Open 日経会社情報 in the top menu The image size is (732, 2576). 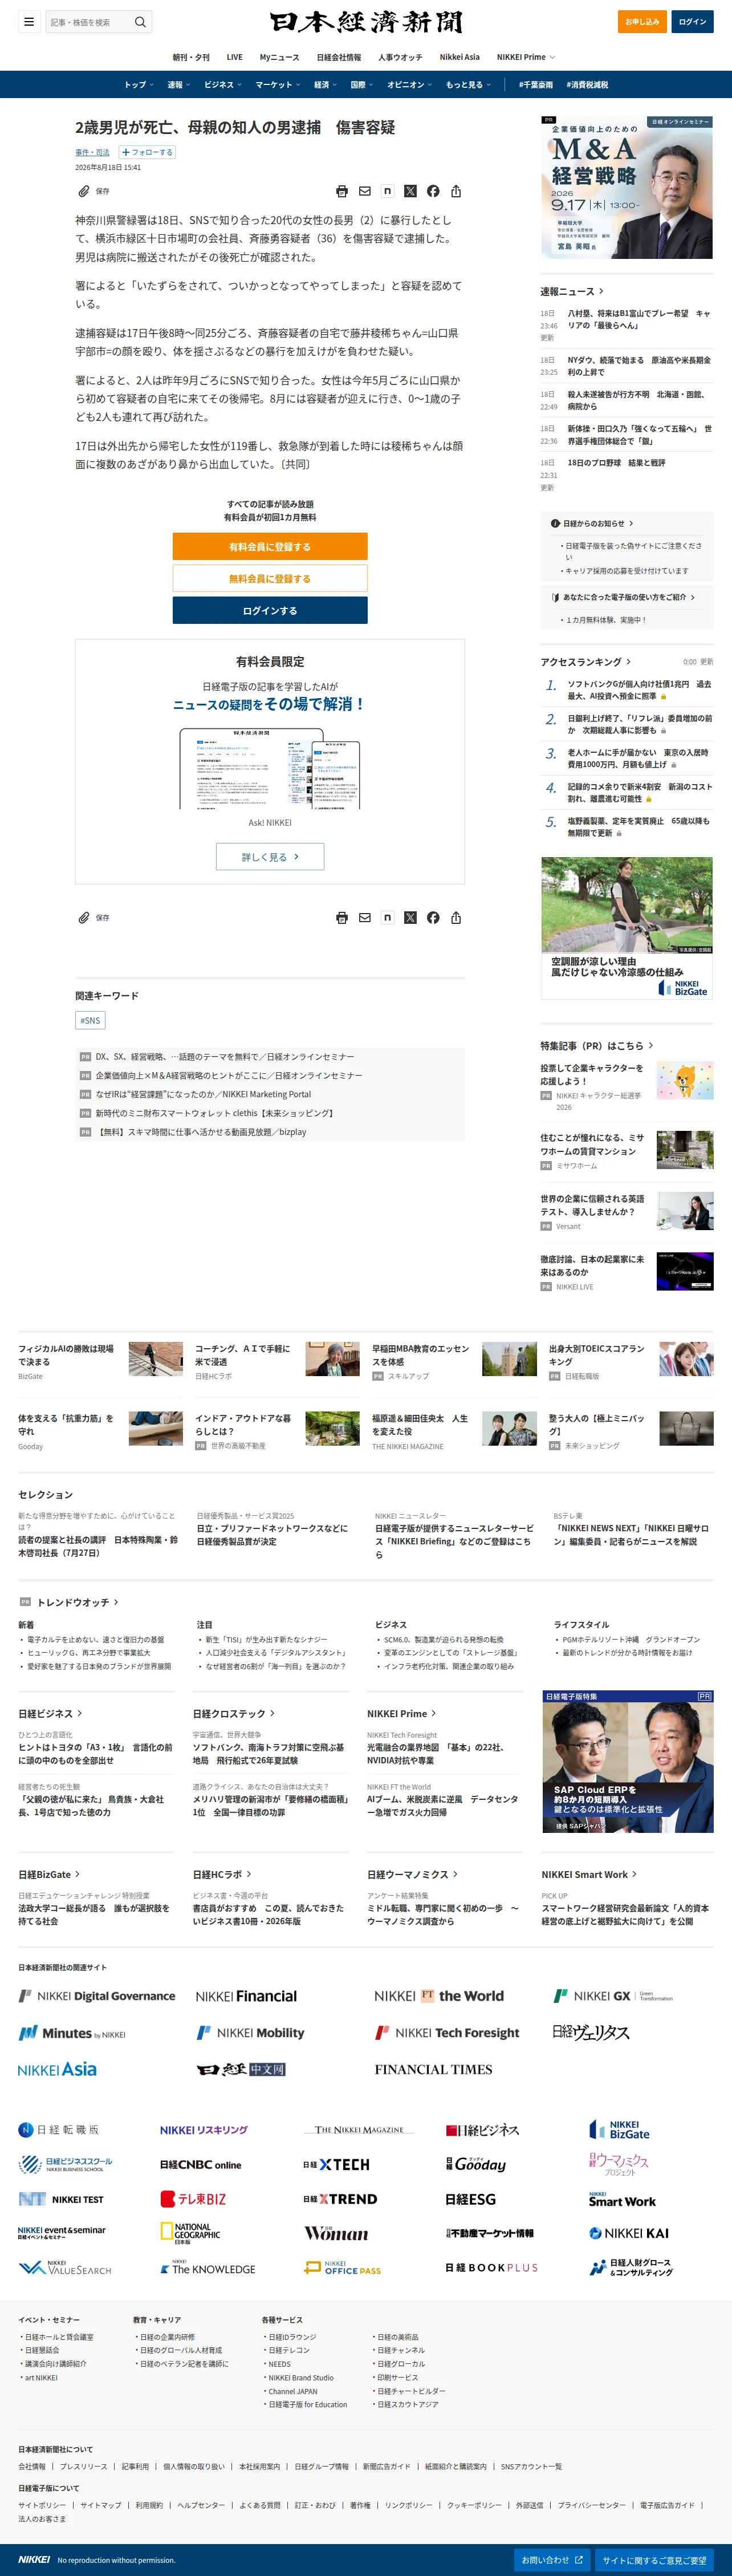(x=339, y=57)
